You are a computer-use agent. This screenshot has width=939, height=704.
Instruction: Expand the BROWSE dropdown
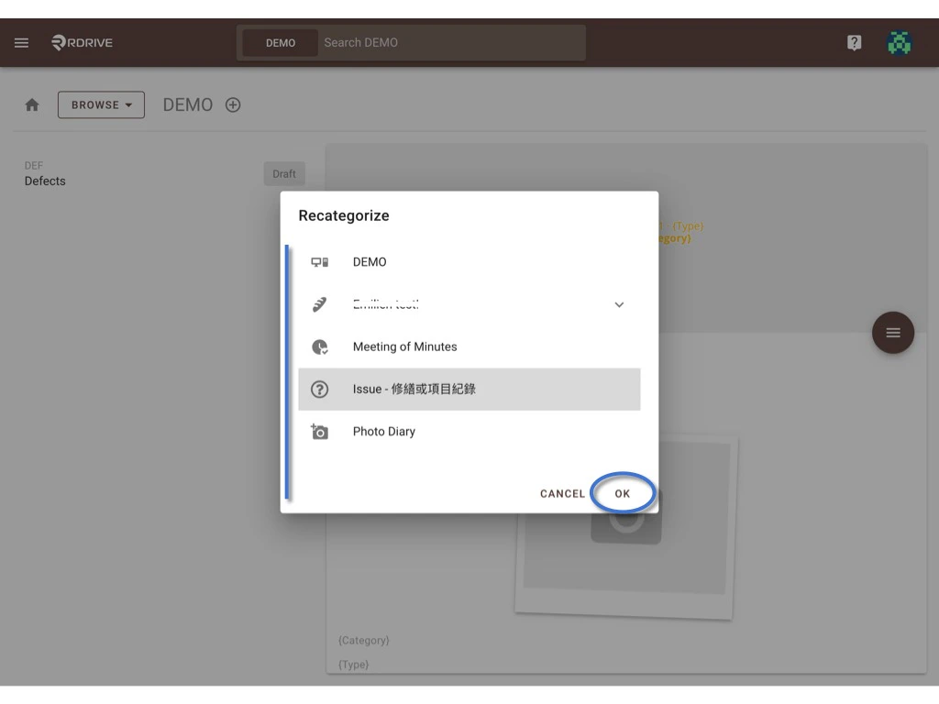[101, 104]
